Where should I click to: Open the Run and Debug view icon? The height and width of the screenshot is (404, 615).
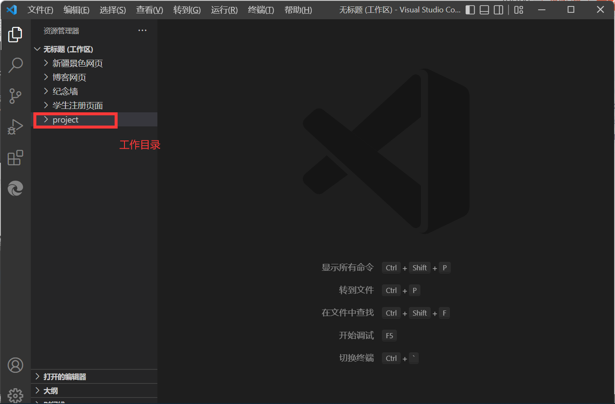15,127
